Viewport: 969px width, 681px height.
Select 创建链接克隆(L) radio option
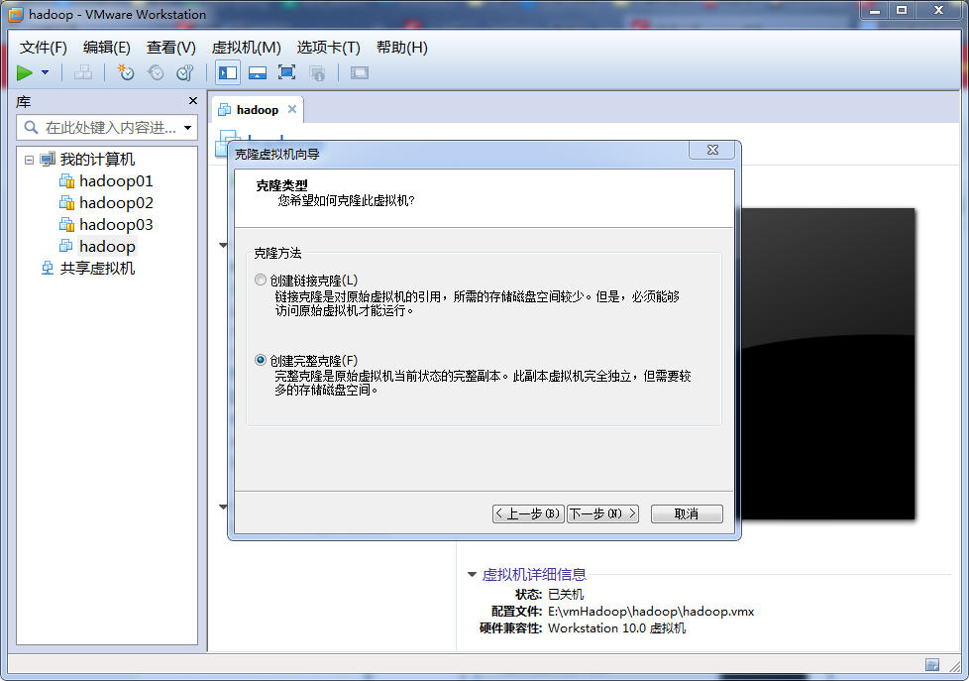[x=261, y=281]
